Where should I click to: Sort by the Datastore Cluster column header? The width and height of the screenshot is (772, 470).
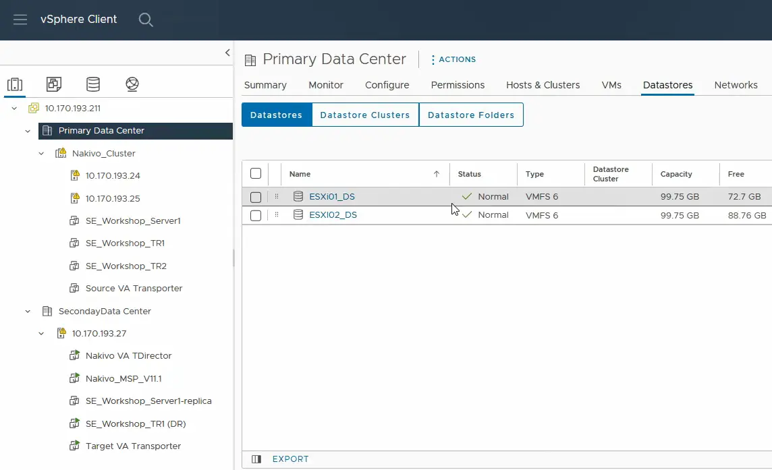[611, 174]
